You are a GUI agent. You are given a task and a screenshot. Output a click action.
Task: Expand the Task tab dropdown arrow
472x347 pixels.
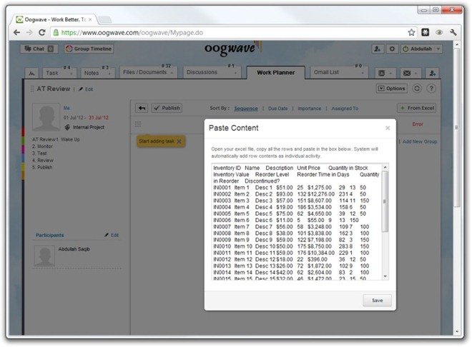[x=72, y=74]
